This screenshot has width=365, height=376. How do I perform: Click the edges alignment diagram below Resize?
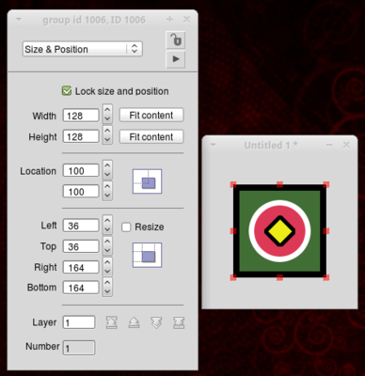click(x=147, y=255)
